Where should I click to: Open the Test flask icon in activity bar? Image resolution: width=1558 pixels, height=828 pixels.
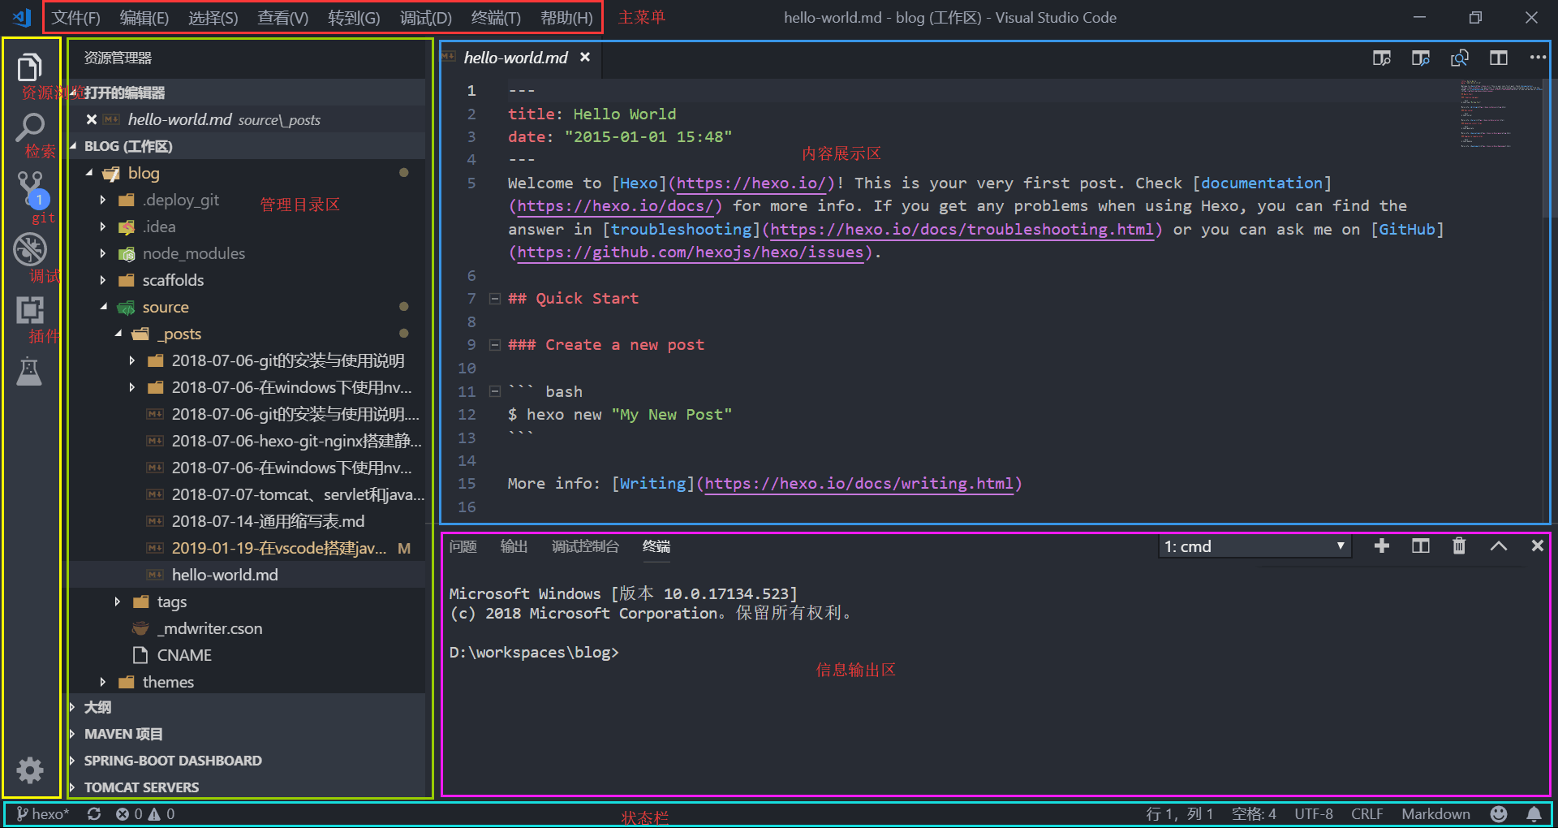[29, 371]
